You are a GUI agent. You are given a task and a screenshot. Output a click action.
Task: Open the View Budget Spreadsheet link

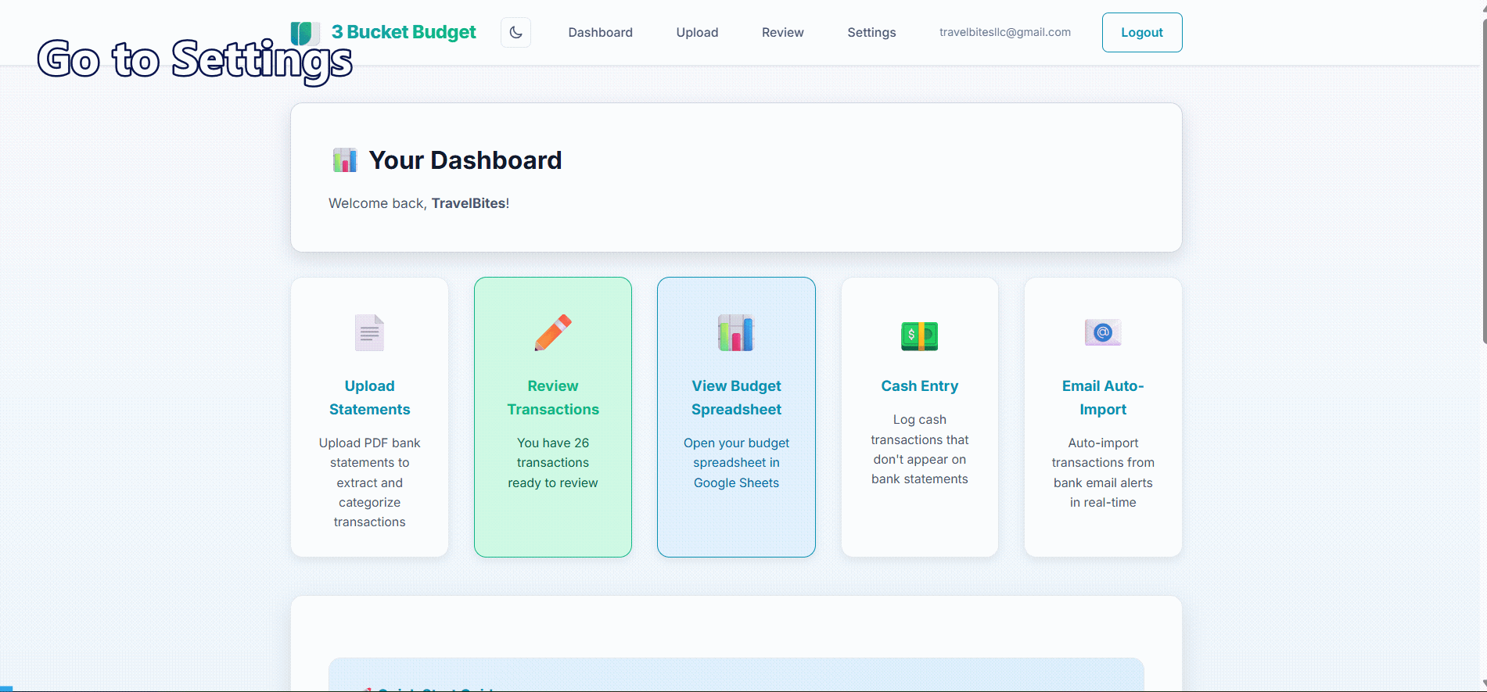point(736,397)
